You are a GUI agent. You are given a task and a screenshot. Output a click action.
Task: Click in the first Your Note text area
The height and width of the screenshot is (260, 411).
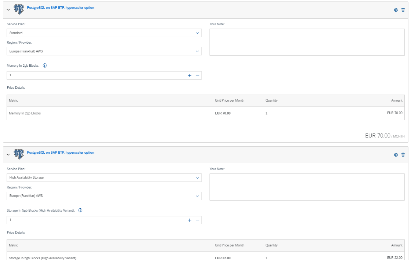tap(307, 42)
